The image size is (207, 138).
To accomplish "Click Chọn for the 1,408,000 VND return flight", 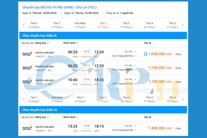I will 178,128.
